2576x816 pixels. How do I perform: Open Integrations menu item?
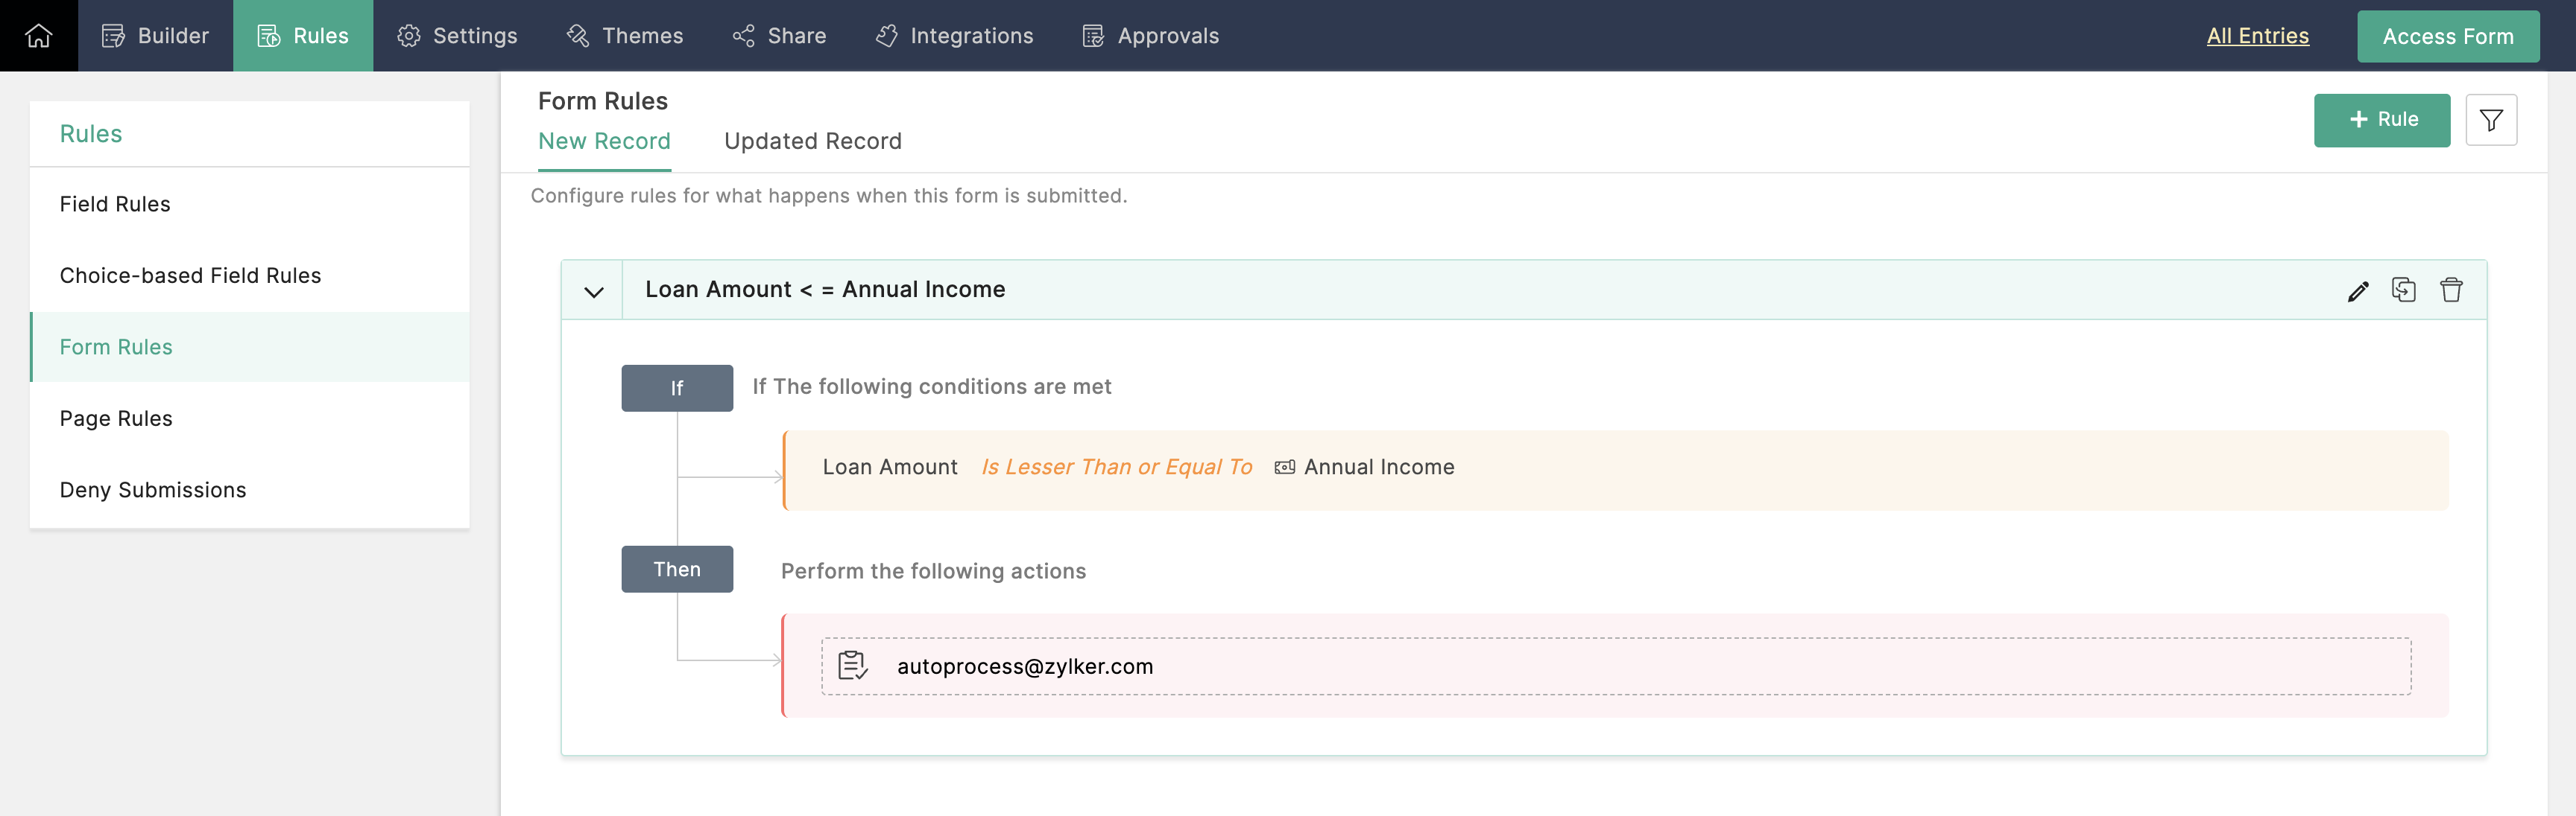tap(954, 36)
